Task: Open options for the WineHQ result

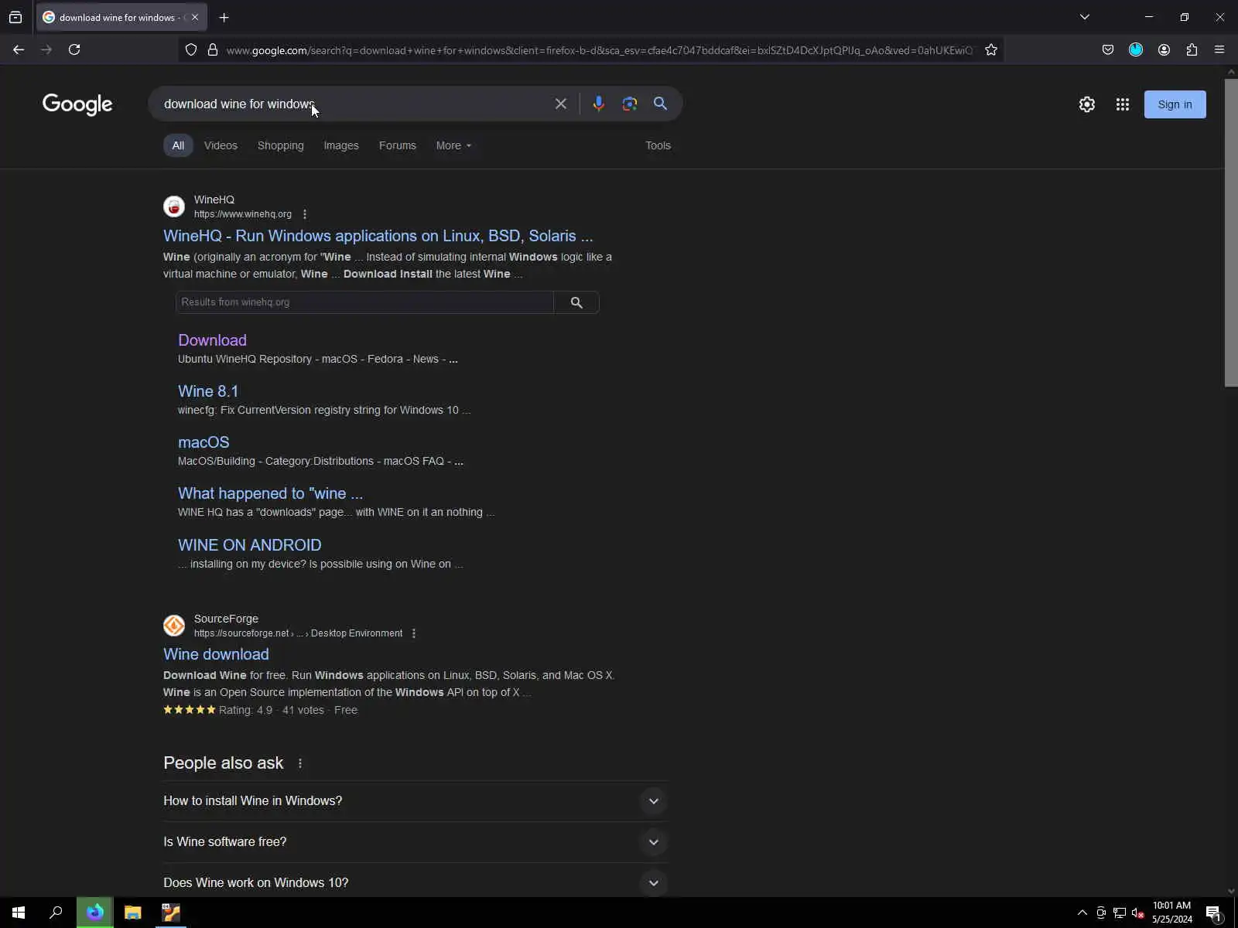Action: pyautogui.click(x=305, y=214)
